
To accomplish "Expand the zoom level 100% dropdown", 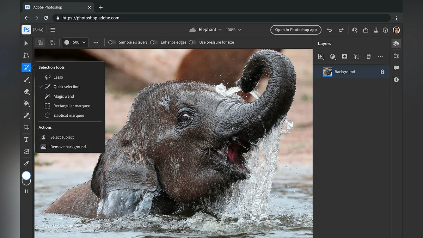I will click(x=234, y=30).
